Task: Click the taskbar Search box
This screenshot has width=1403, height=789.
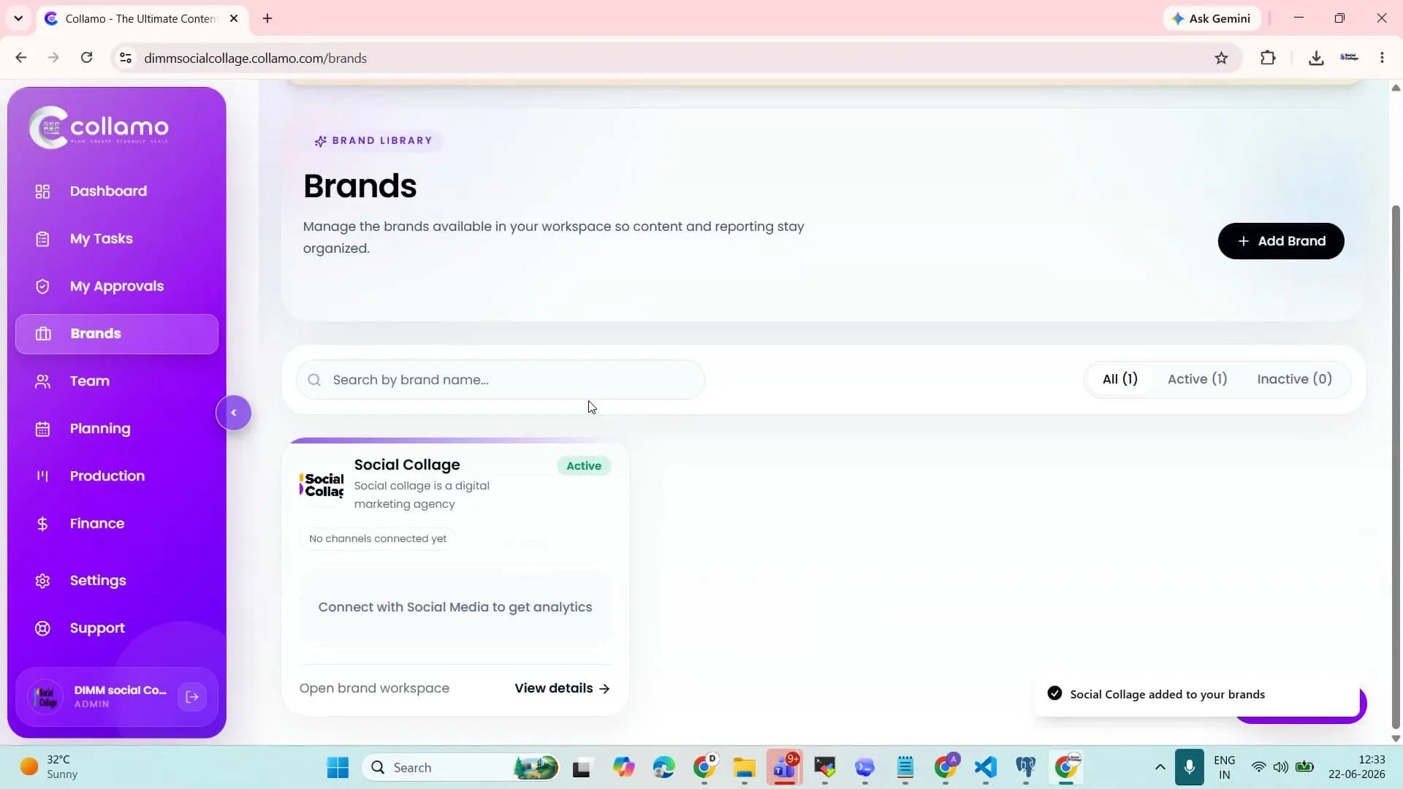Action: coord(460,768)
